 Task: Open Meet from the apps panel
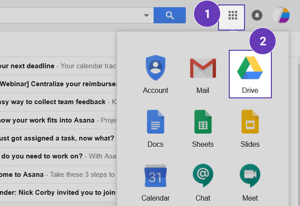[x=250, y=182]
